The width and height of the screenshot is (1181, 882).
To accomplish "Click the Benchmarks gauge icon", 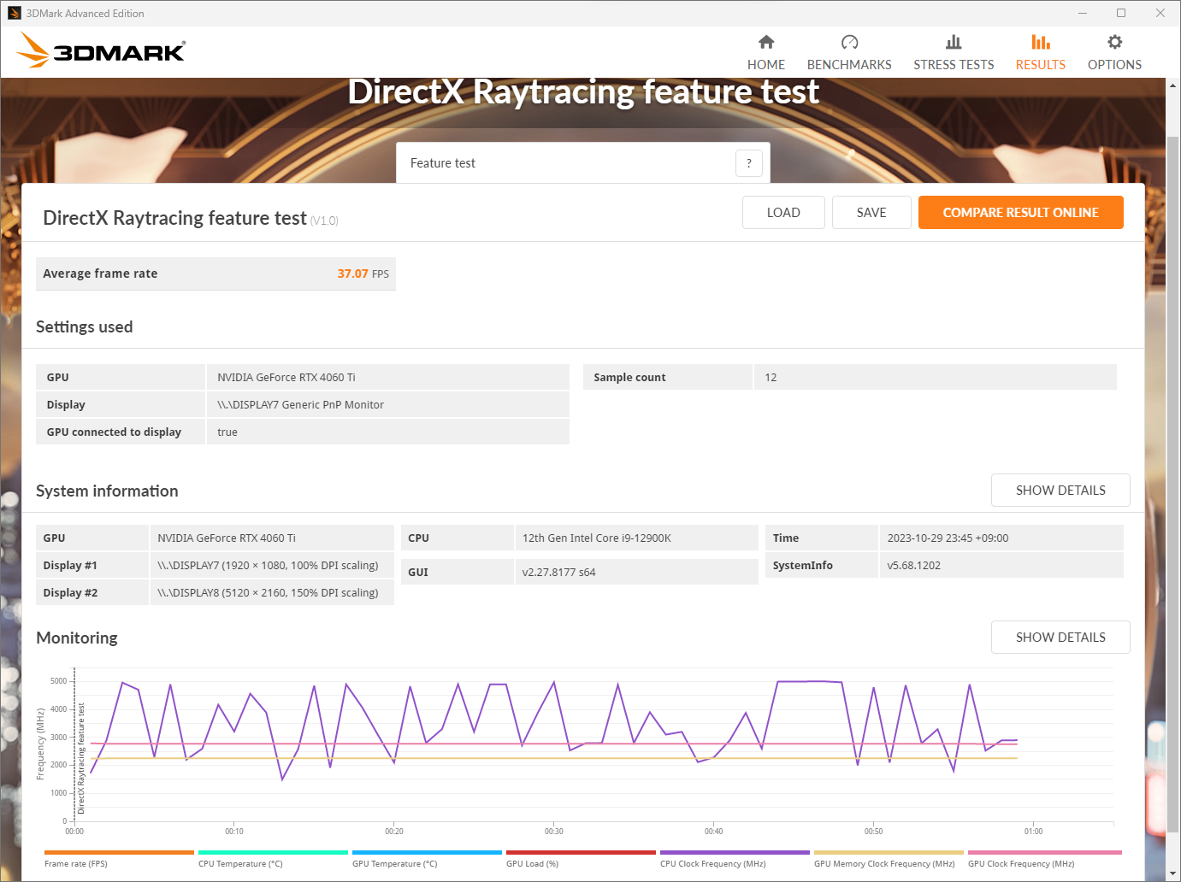I will pyautogui.click(x=849, y=42).
